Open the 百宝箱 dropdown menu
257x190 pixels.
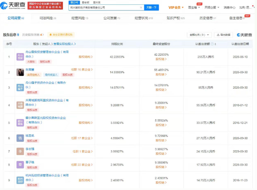[x=194, y=8]
